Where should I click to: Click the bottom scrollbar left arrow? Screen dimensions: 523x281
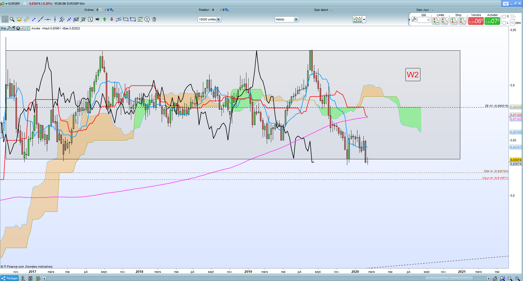pyautogui.click(x=44, y=278)
